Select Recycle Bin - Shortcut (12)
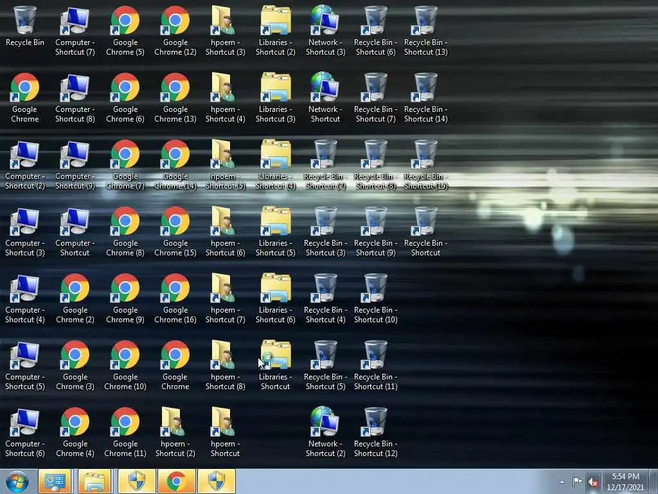The image size is (658, 494). pos(375,432)
